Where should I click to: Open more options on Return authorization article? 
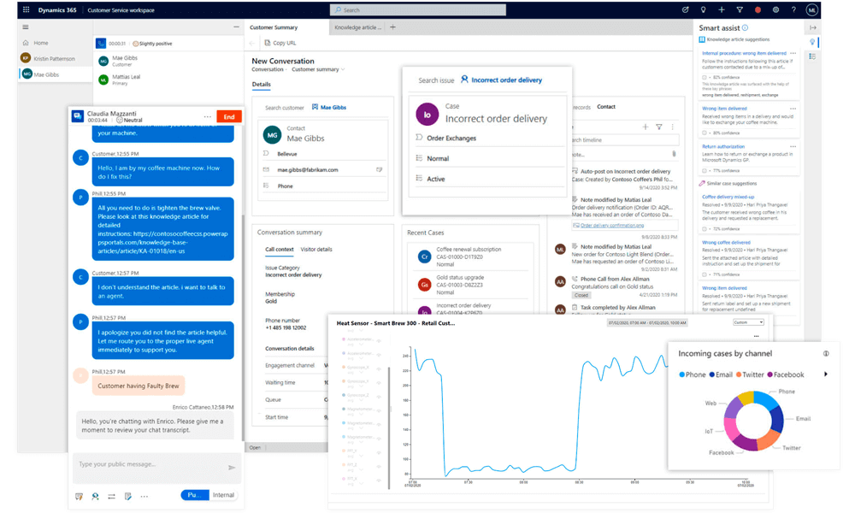pyautogui.click(x=793, y=147)
